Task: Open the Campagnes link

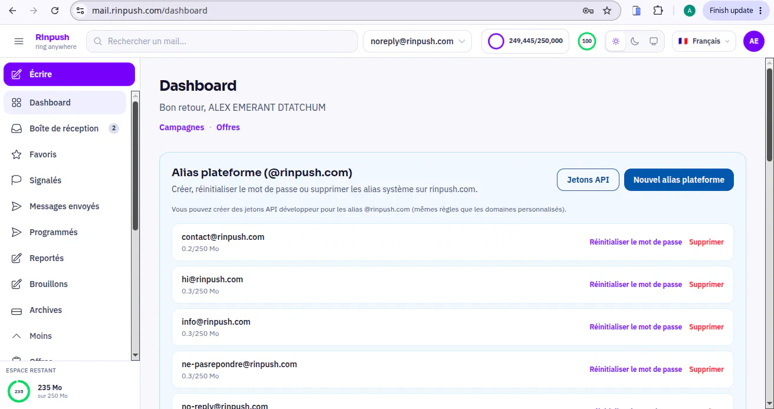Action: [182, 127]
